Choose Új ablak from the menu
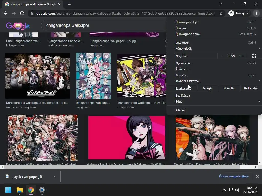This screenshot has width=262, height=196. [214, 28]
